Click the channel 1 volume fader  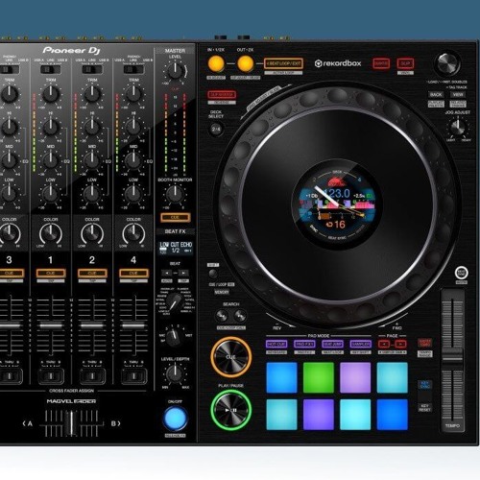click(51, 325)
